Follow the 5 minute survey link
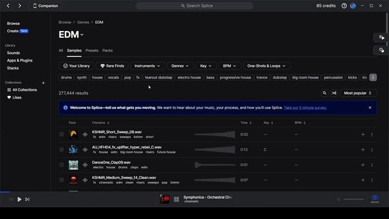This screenshot has width=389, height=219. pos(305,108)
